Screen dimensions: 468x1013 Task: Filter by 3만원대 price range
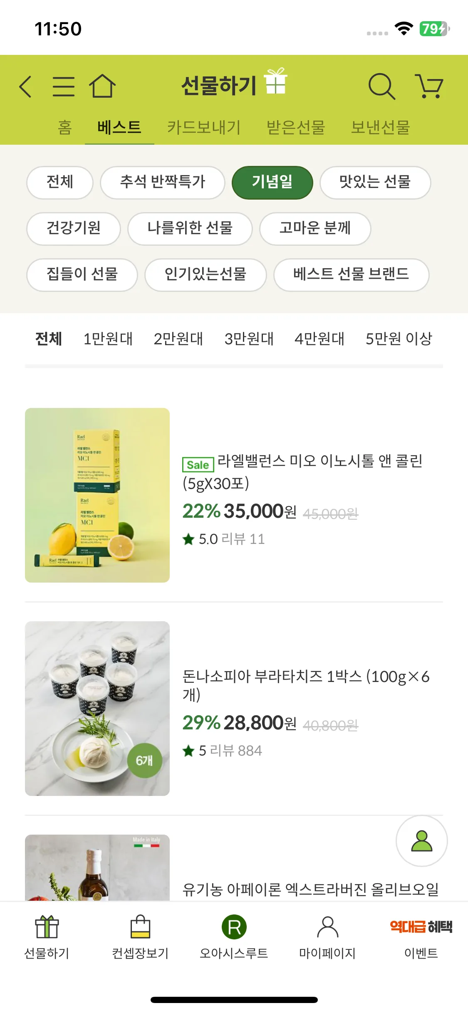pyautogui.click(x=249, y=339)
